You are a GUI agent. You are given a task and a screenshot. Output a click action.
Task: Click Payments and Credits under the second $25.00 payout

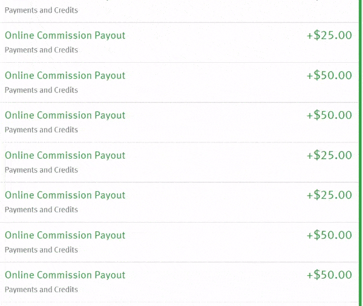point(41,170)
